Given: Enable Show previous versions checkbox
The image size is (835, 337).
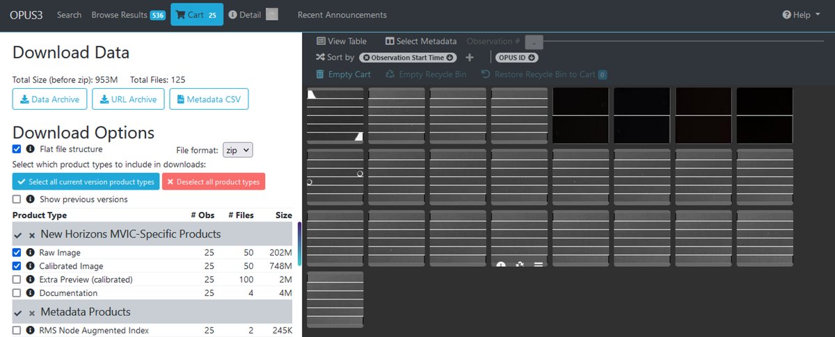Looking at the screenshot, I should pyautogui.click(x=17, y=199).
